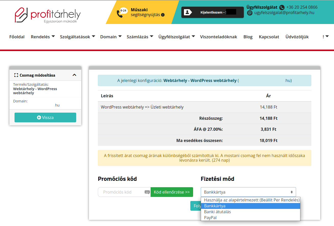Click the Profitárhely logo
This screenshot has height=226, width=334.
point(48,15)
